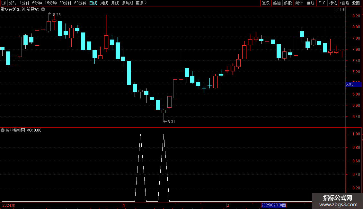This screenshot has height=209, width=363.
Task: Click the 6.31 low price label
Action: pos(171,122)
